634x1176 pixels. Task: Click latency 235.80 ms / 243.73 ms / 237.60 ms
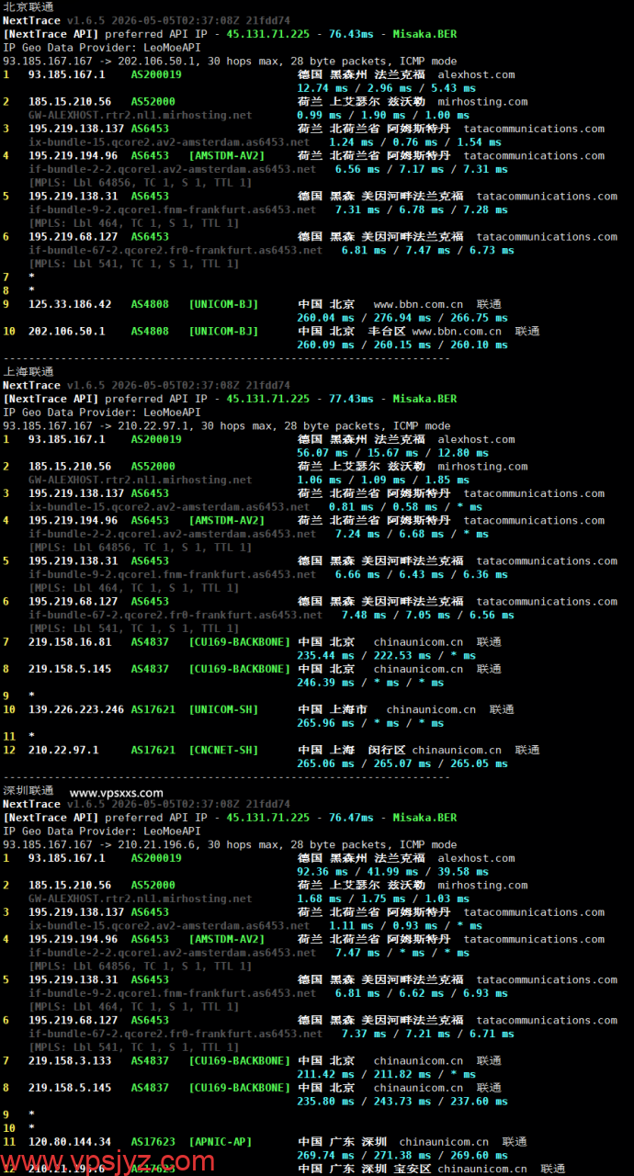(402, 1101)
